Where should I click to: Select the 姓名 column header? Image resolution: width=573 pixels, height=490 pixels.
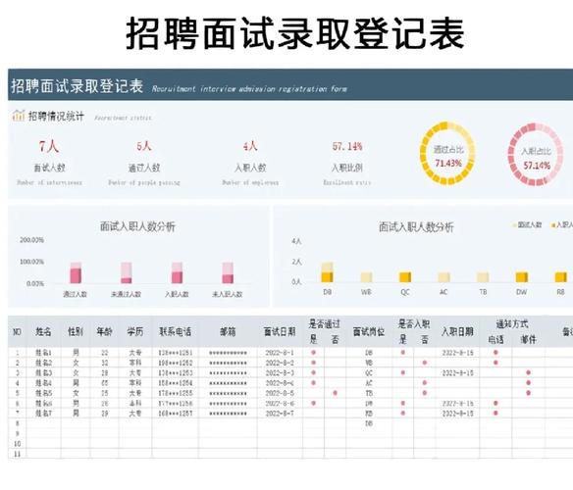tap(43, 331)
